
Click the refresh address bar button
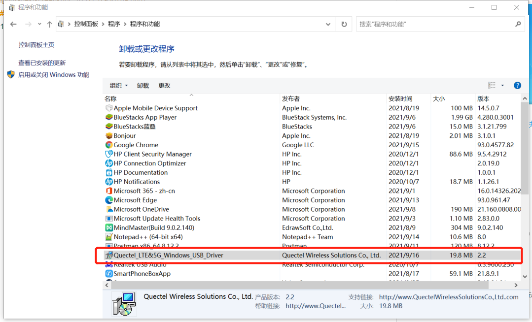tap(344, 24)
